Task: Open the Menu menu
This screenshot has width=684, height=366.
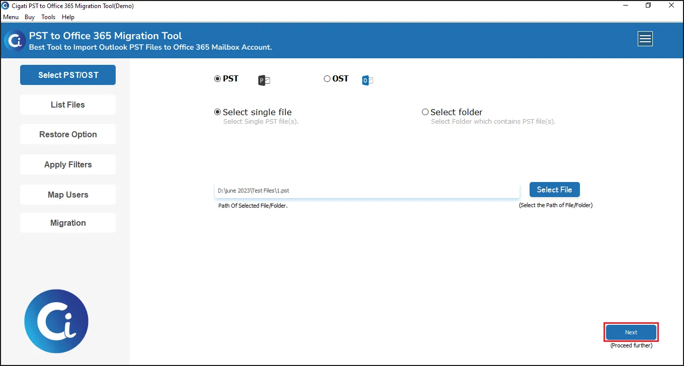Action: (11, 17)
